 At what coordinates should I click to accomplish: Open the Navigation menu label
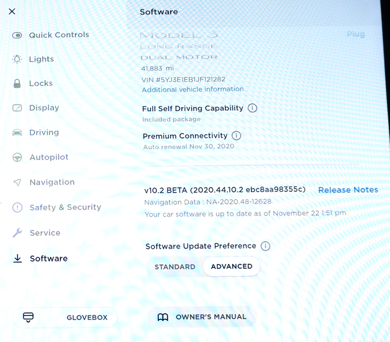pyautogui.click(x=52, y=182)
